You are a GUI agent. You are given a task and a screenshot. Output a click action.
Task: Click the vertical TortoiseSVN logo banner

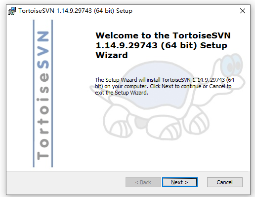coord(43,94)
